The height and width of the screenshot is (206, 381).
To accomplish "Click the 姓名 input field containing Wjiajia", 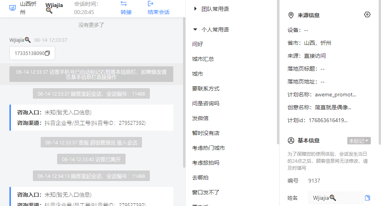I will 336,198.
